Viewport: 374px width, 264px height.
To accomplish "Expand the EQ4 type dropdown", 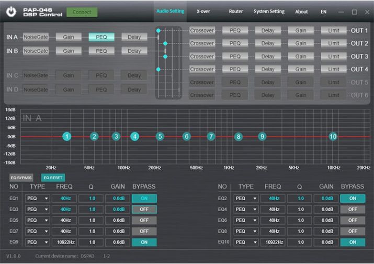I will pyautogui.click(x=246, y=210).
